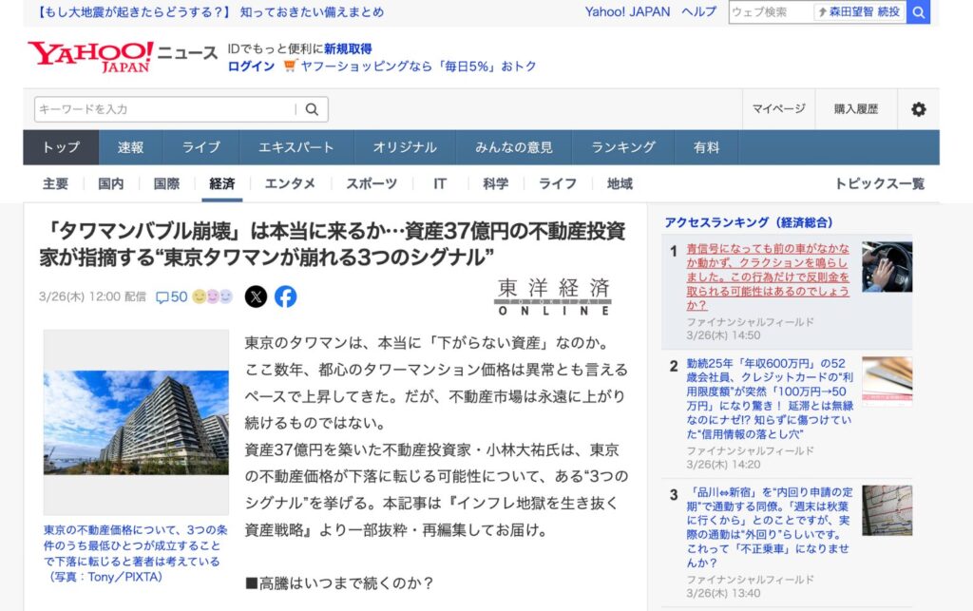The height and width of the screenshot is (611, 973).
Task: Open the ランキング tab
Action: [x=623, y=147]
